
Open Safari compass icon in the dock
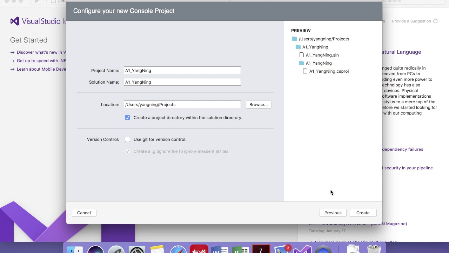click(x=178, y=249)
